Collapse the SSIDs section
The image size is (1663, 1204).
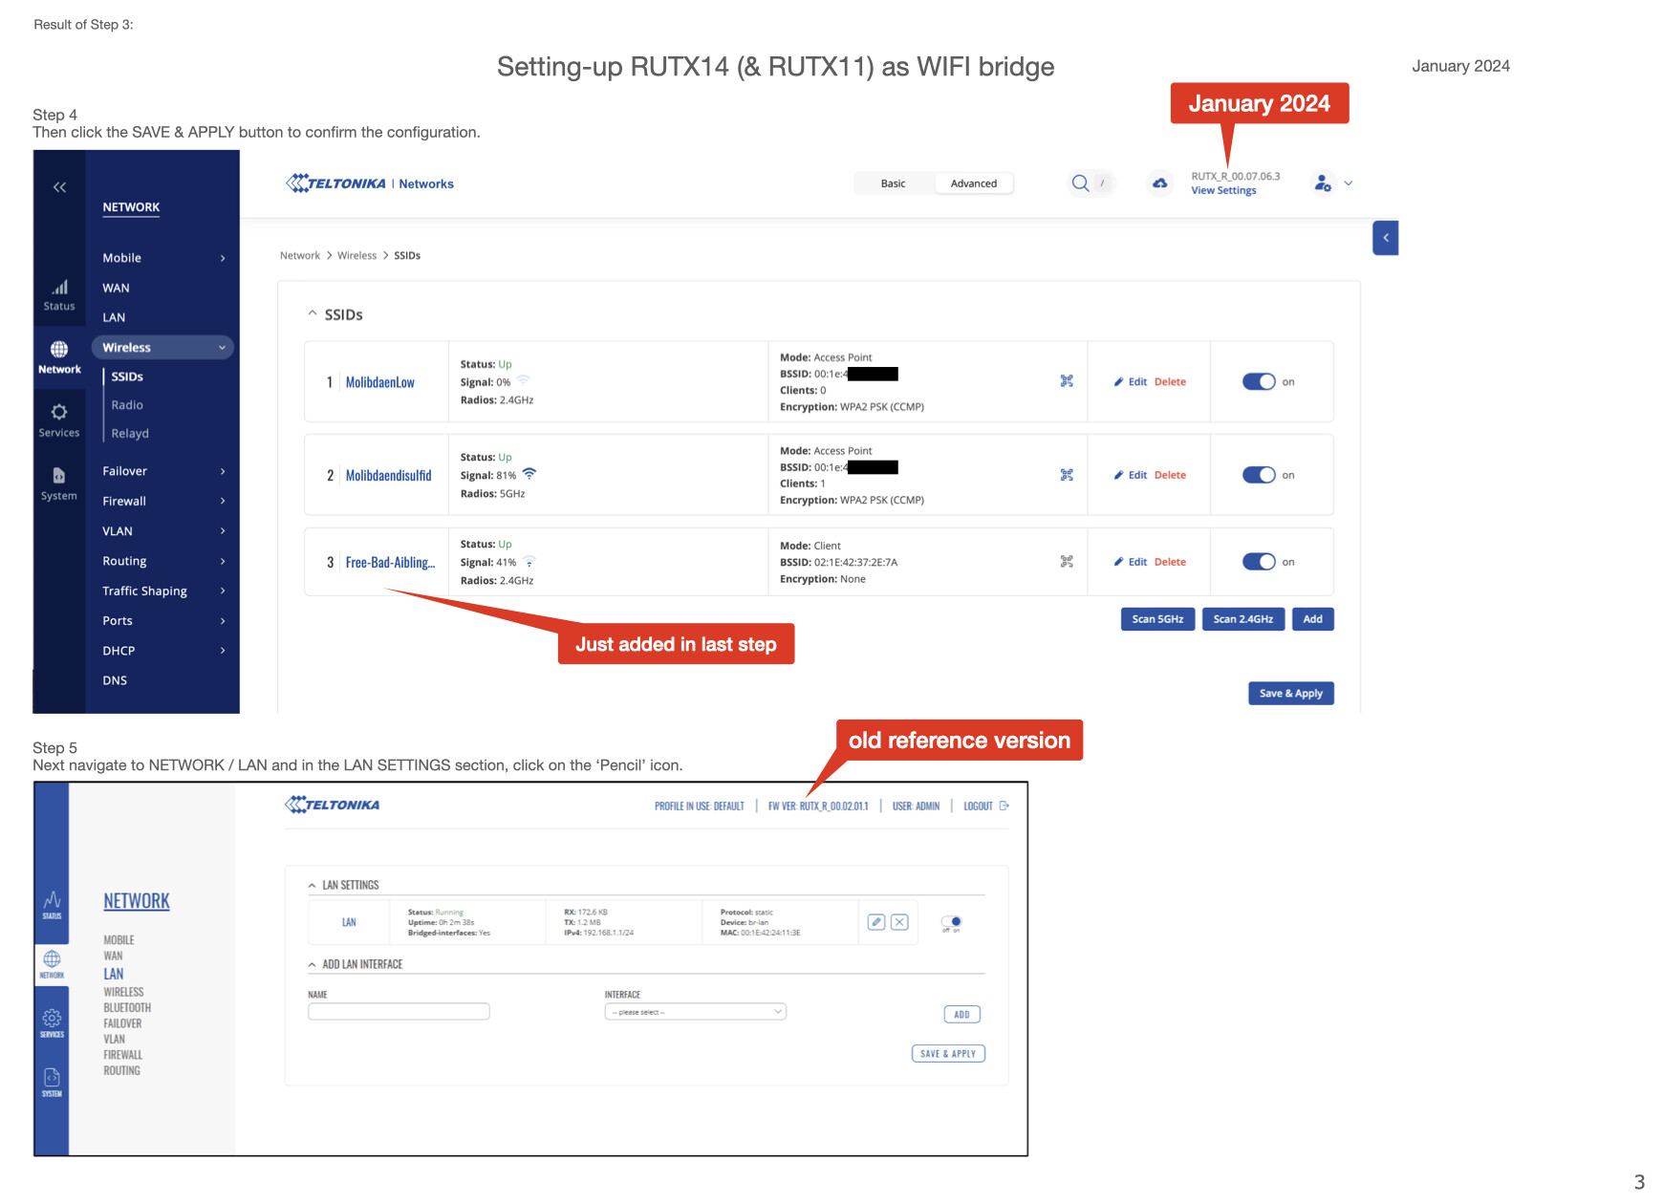coord(312,313)
